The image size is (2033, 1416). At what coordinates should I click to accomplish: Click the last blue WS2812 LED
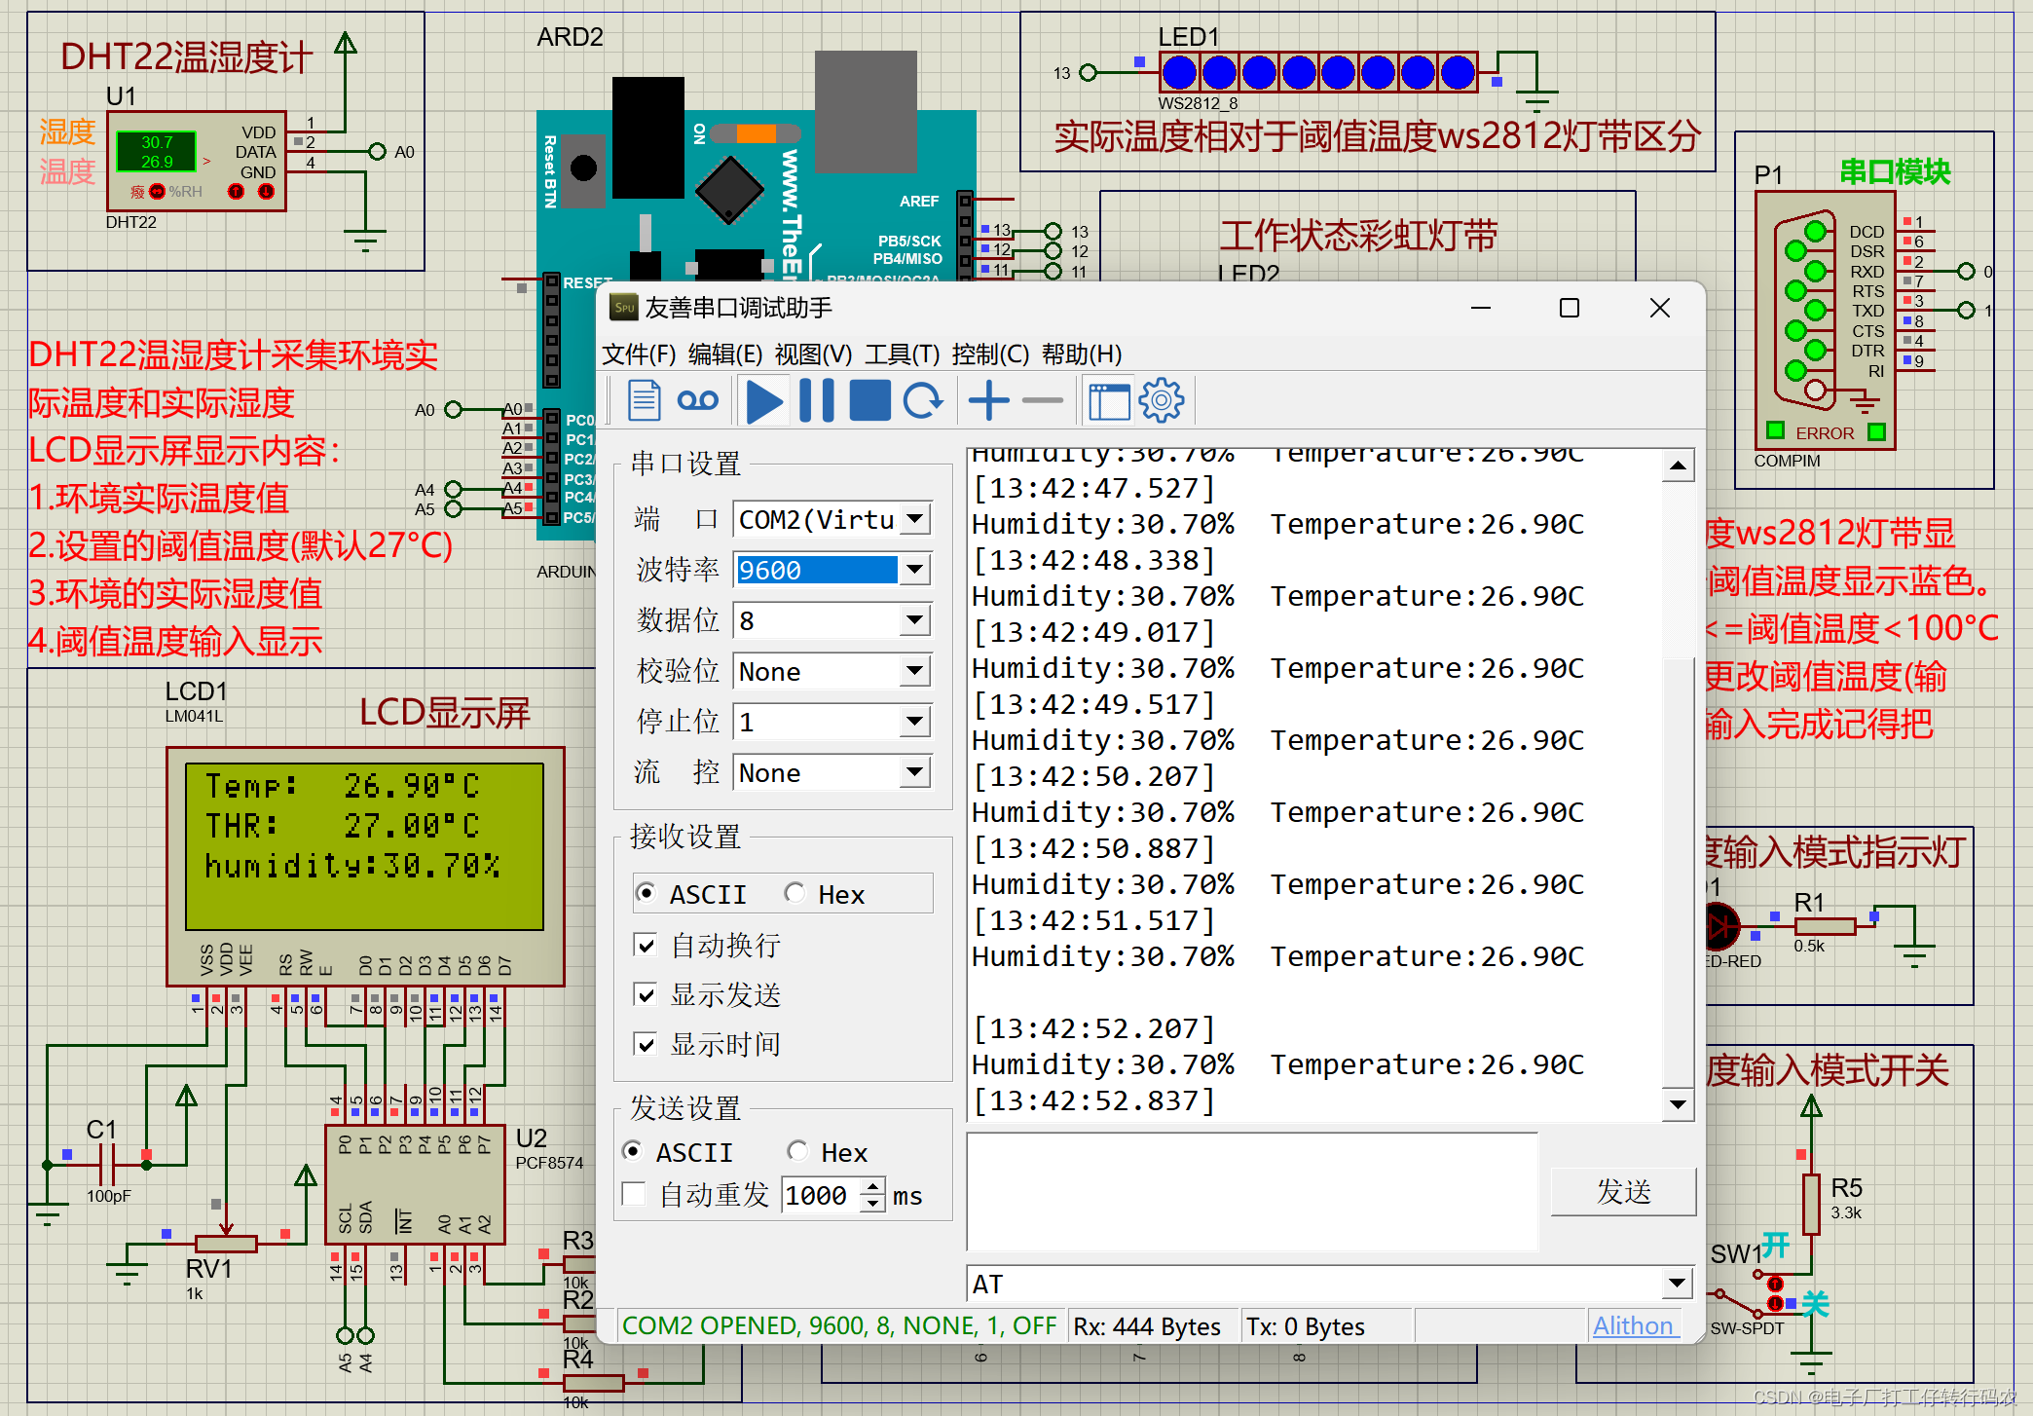tap(1458, 72)
